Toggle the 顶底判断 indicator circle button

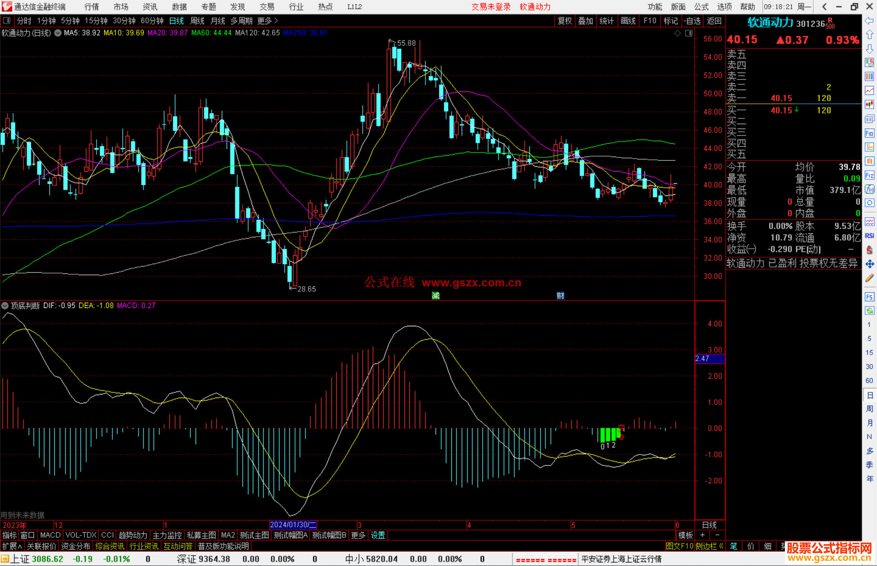tap(5, 306)
